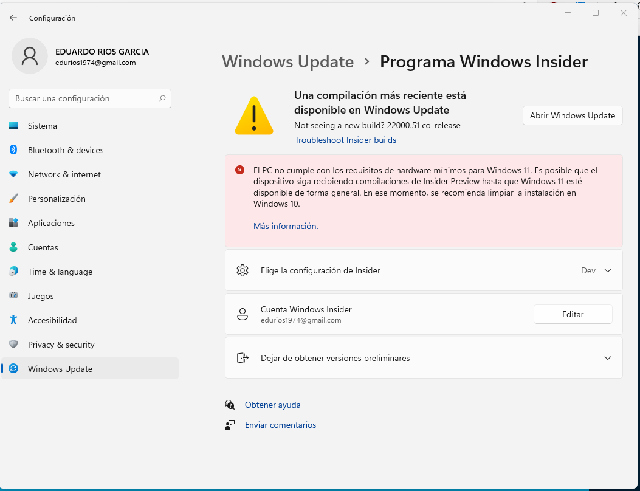This screenshot has width=640, height=491.
Task: Open the Cuentas settings section
Action: (43, 247)
